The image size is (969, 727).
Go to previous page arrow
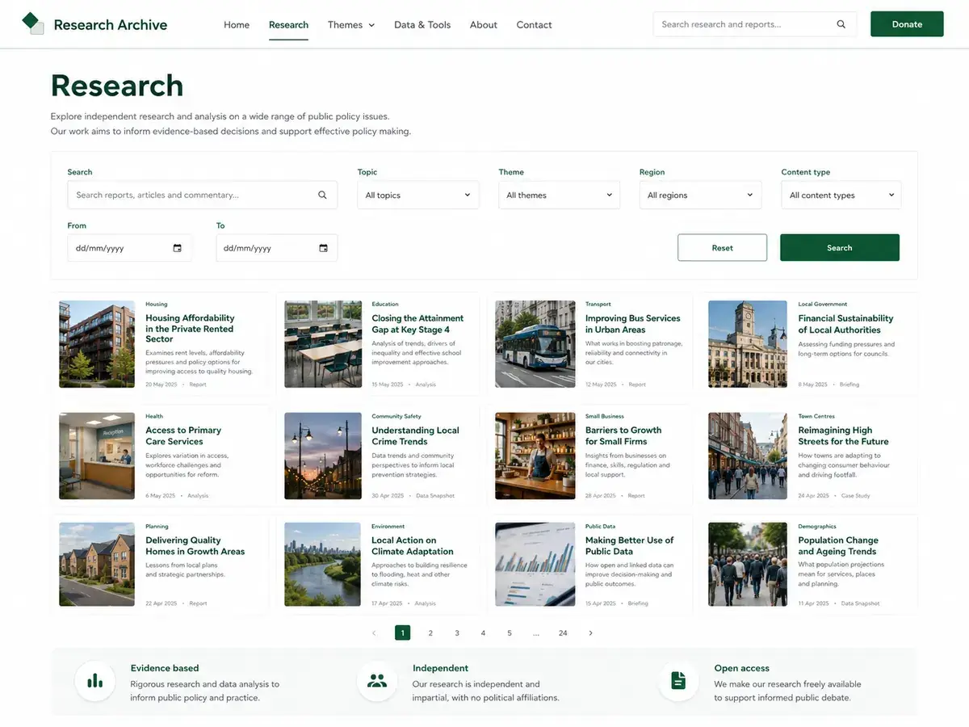coord(374,633)
